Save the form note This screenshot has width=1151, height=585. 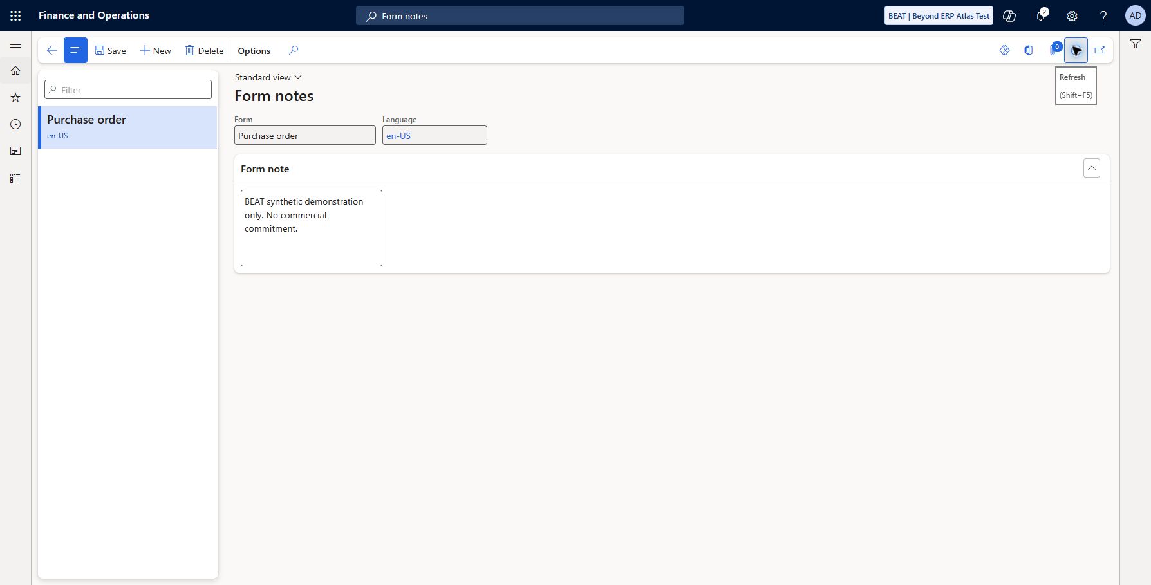point(110,50)
